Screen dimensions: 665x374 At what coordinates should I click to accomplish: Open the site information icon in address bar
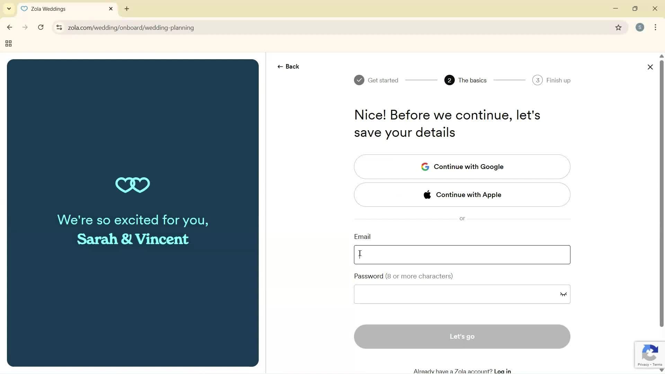pos(59,28)
